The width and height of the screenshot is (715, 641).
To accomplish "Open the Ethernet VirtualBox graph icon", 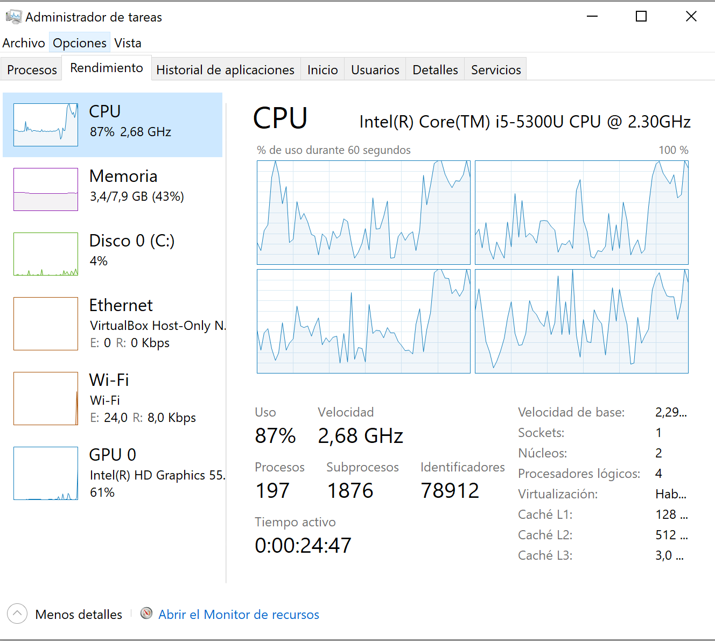I will pos(46,323).
